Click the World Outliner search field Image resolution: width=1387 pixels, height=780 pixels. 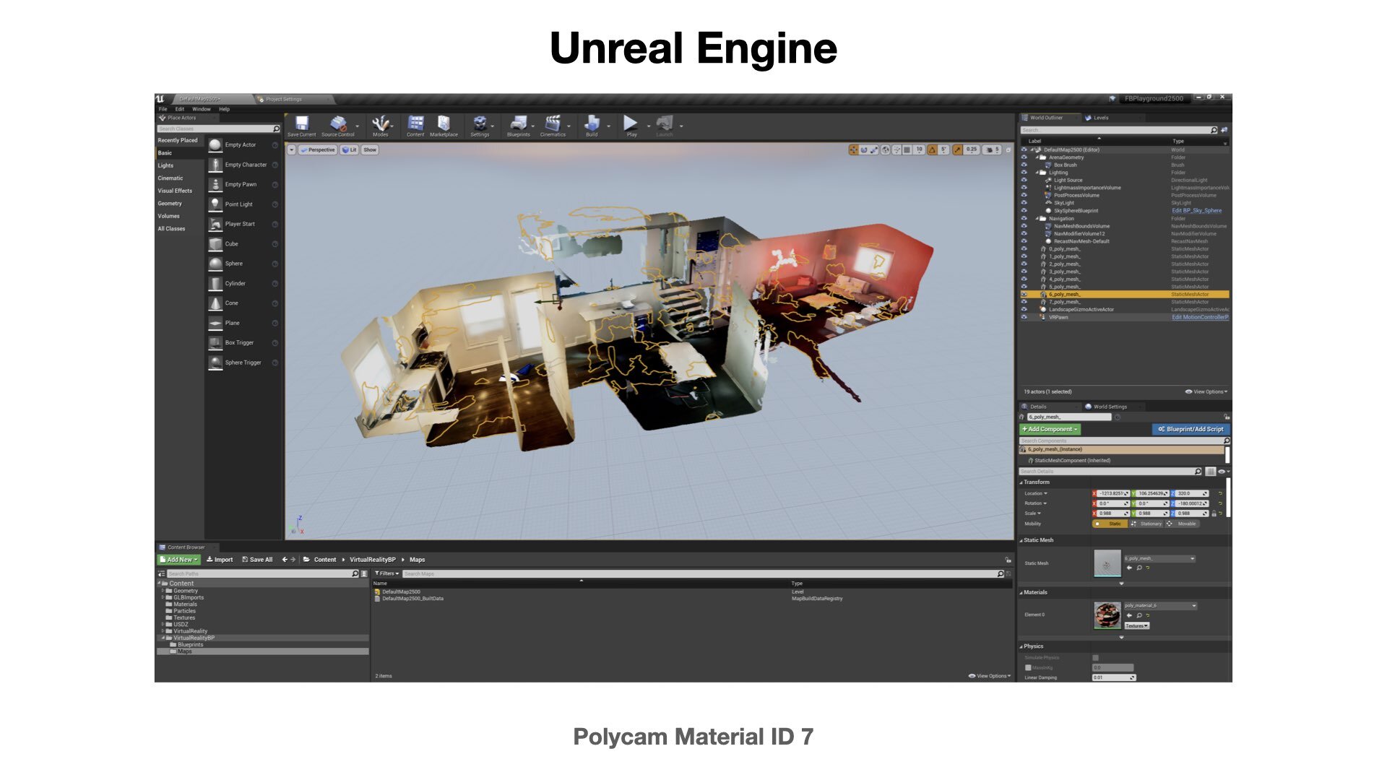coord(1119,130)
